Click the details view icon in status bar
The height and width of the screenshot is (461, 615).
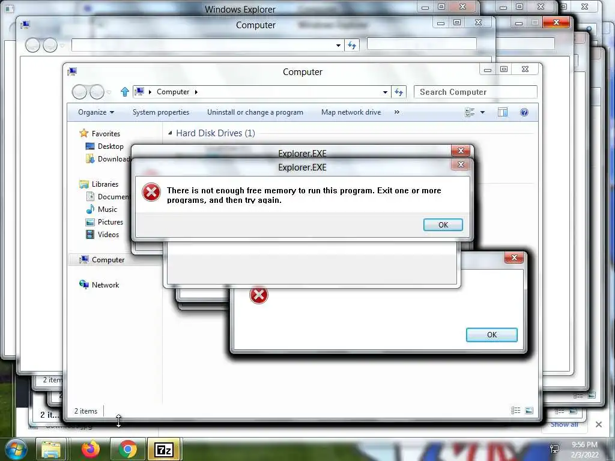515,411
